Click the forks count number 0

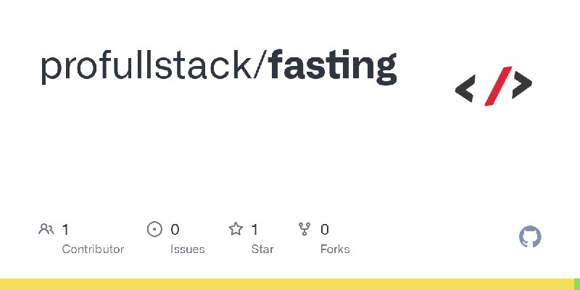click(x=324, y=230)
